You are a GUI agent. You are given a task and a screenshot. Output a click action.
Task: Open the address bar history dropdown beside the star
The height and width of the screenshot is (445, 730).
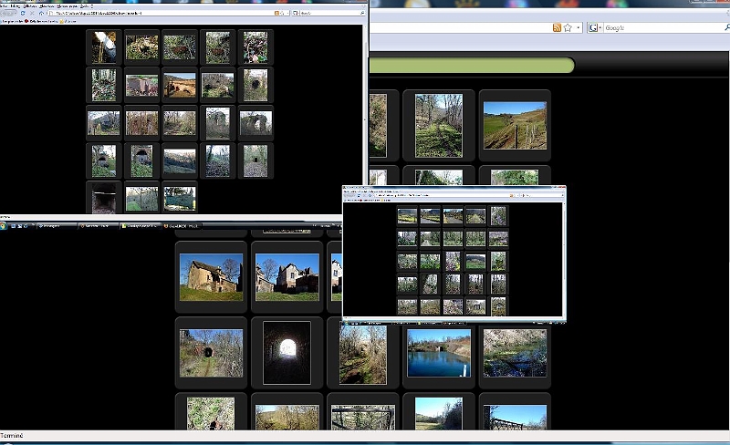pos(578,28)
